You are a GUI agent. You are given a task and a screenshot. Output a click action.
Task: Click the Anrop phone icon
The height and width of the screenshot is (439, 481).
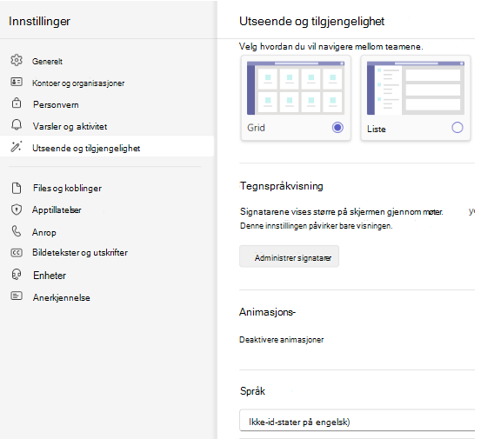coord(17,231)
